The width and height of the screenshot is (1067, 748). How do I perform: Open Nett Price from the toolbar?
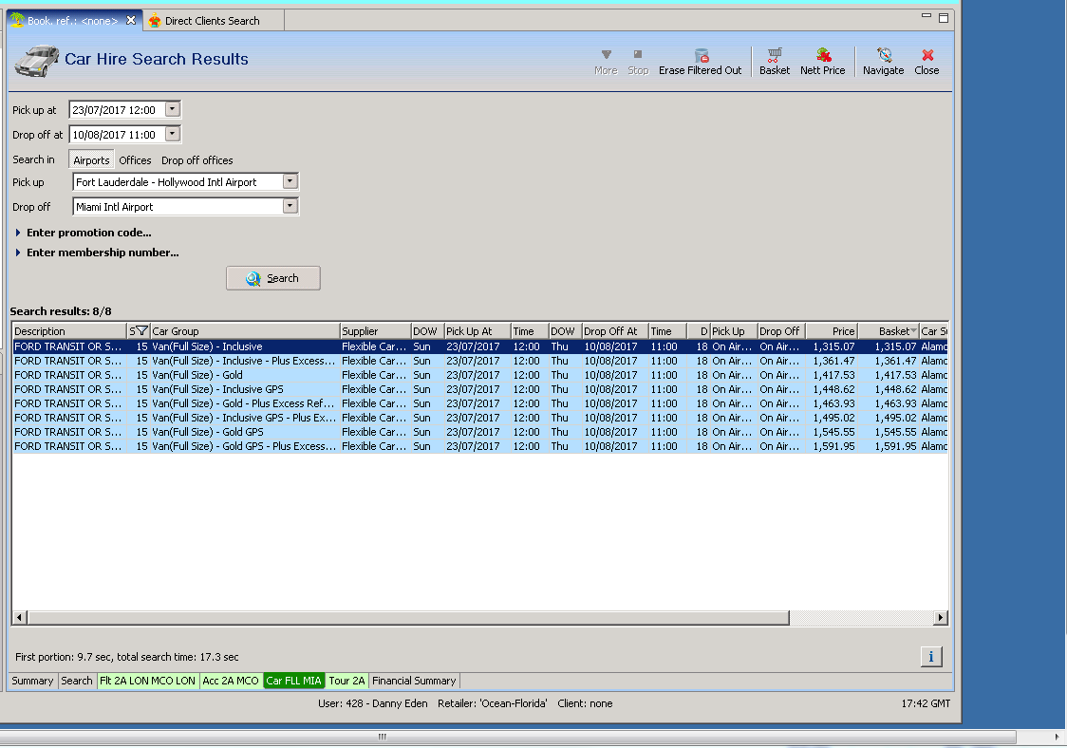(822, 56)
